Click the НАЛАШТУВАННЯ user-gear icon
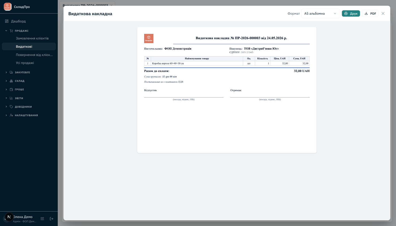This screenshot has height=226, width=396. tap(11, 115)
